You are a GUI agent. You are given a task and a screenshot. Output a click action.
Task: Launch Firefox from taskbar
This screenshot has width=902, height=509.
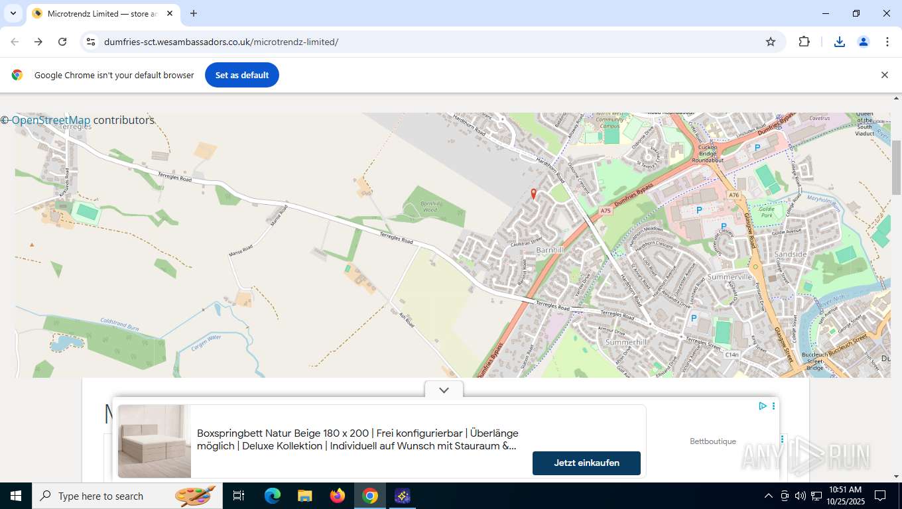(x=338, y=496)
